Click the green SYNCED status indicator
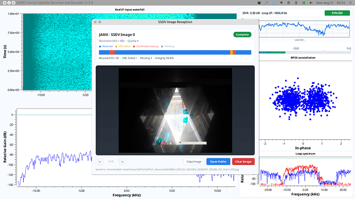The height and width of the screenshot is (199, 355). pyautogui.click(x=337, y=13)
